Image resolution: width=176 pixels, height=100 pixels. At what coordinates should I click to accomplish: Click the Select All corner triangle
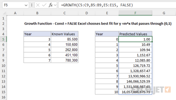coord(4,13)
